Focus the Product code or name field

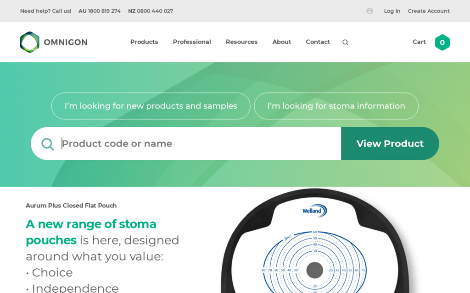pos(197,144)
